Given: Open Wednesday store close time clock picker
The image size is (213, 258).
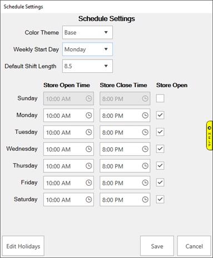Looking at the screenshot, I should [x=145, y=149].
